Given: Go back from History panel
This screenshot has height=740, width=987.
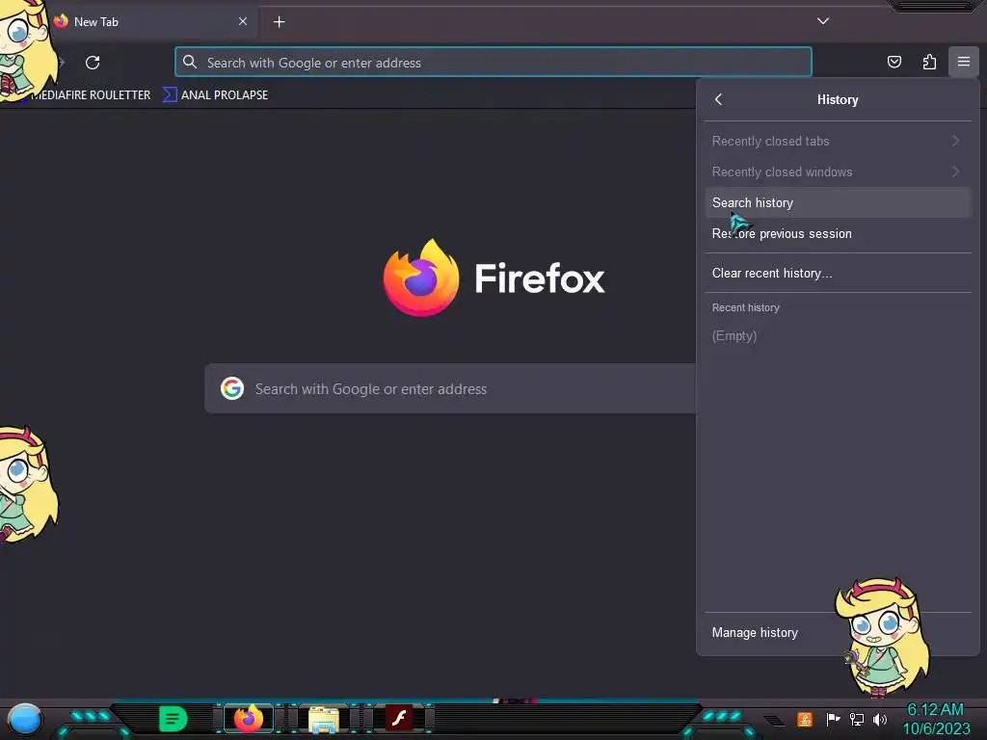Looking at the screenshot, I should pos(718,99).
